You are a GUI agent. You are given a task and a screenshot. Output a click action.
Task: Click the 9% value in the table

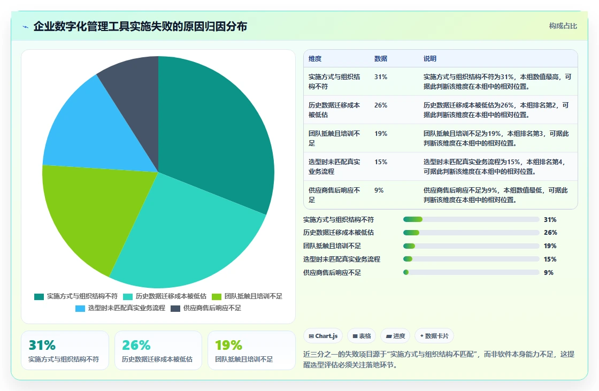(x=379, y=190)
